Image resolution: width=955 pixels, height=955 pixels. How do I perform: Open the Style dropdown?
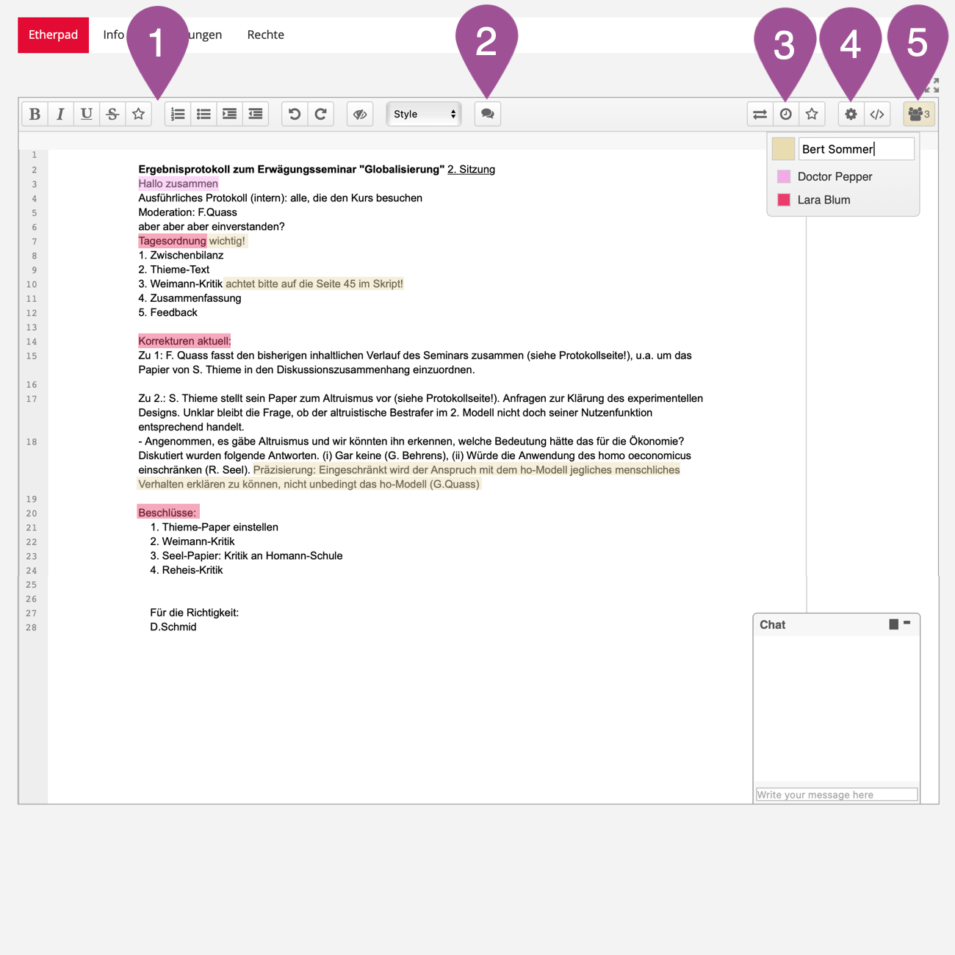coord(424,114)
